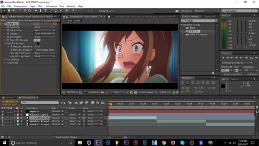The width and height of the screenshot is (259, 146).
Task: Open Photoshop from the taskbar
Action: (108, 142)
